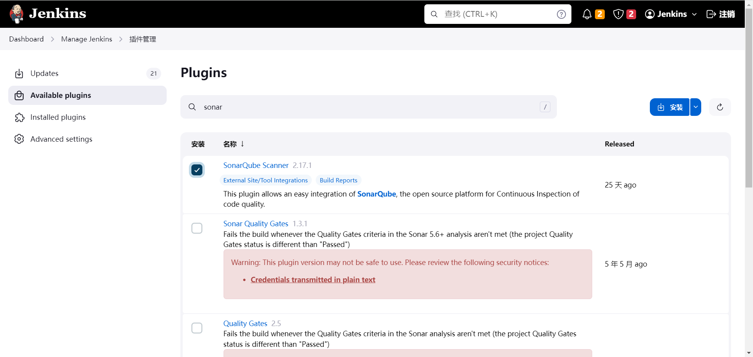Click the scrollbar down arrow
This screenshot has width=753, height=357.
pyautogui.click(x=749, y=353)
